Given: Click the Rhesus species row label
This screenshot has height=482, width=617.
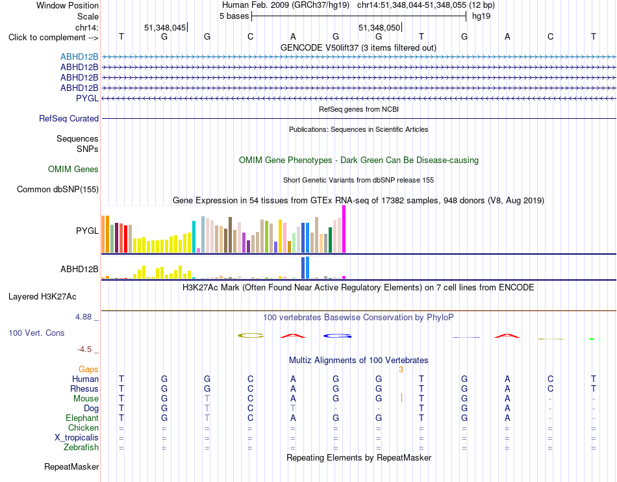Looking at the screenshot, I should pos(84,388).
